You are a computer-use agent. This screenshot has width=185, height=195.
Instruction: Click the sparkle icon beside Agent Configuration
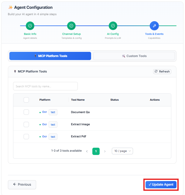pyautogui.click(x=10, y=8)
